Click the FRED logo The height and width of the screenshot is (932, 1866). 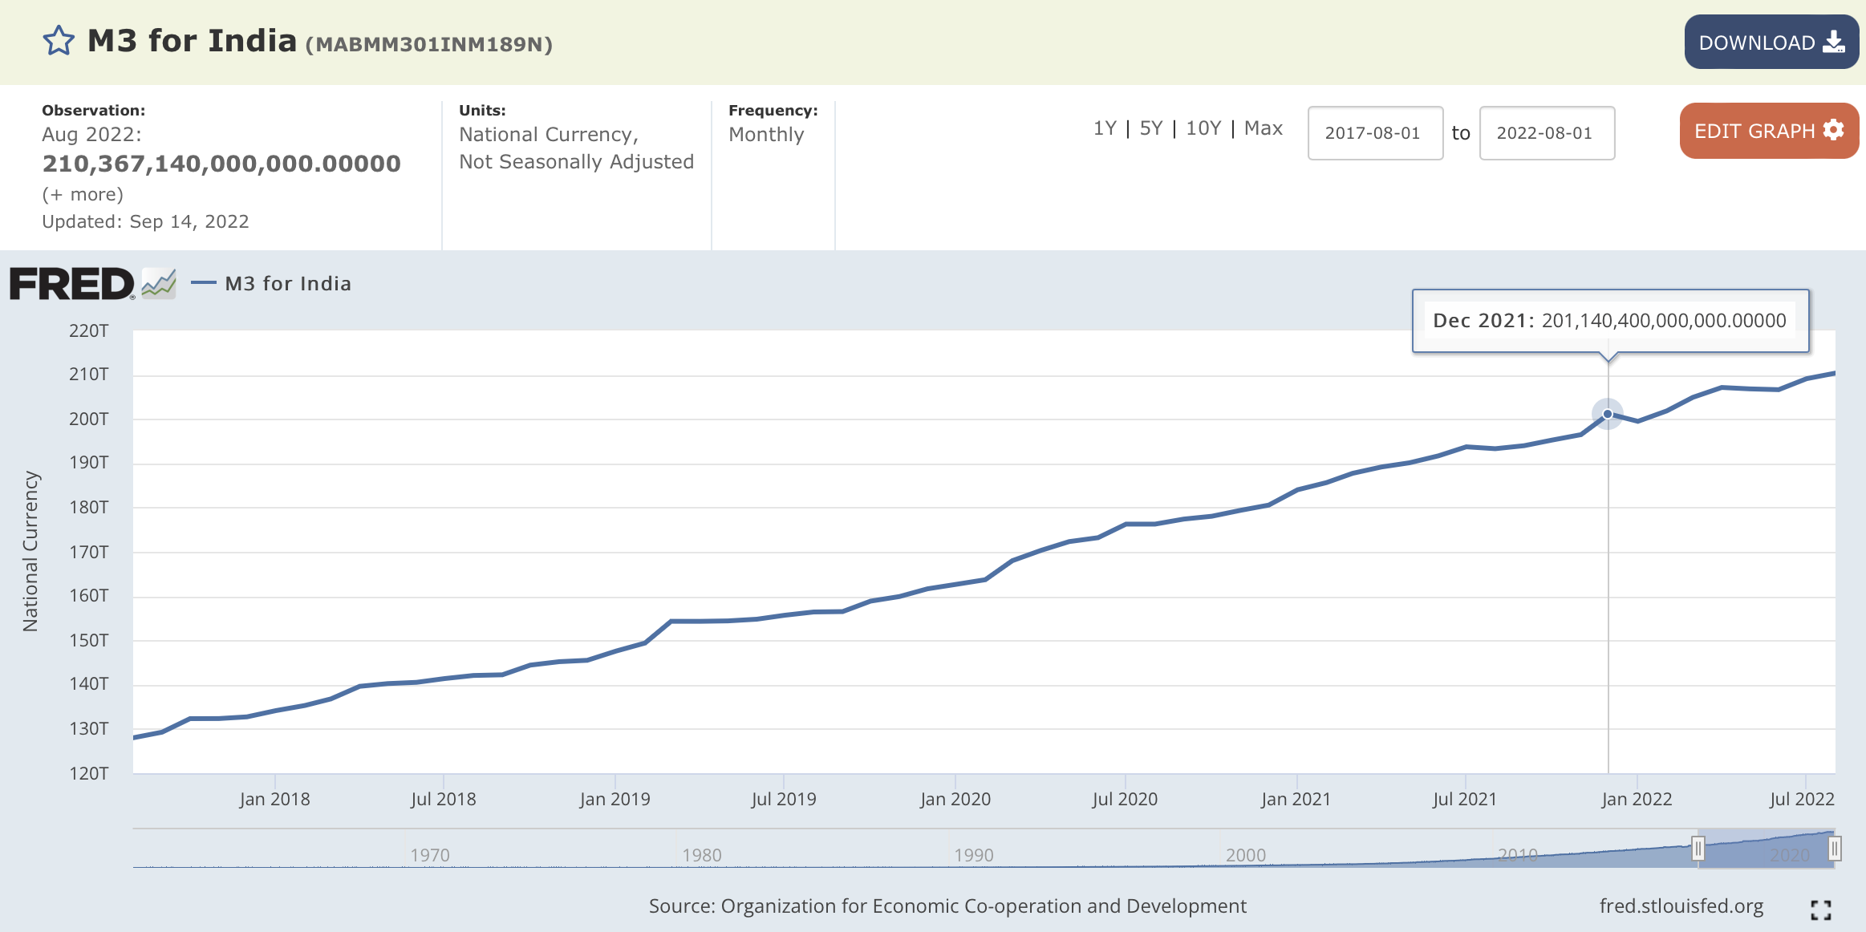point(72,284)
